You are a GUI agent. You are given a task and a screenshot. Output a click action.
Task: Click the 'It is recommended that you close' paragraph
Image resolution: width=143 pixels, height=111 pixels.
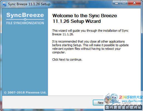pos(90,47)
